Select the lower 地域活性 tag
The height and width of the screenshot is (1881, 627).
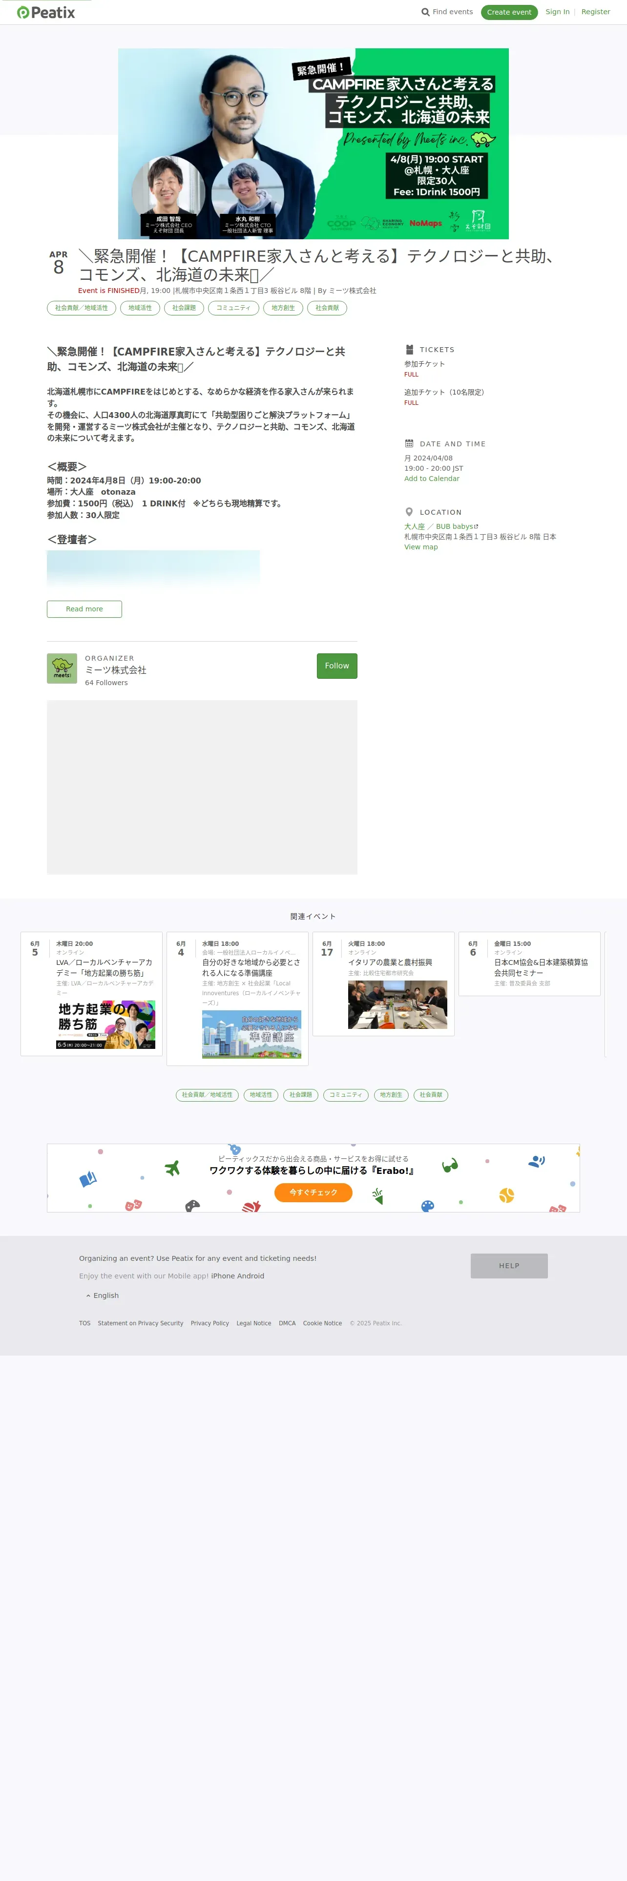(261, 1095)
